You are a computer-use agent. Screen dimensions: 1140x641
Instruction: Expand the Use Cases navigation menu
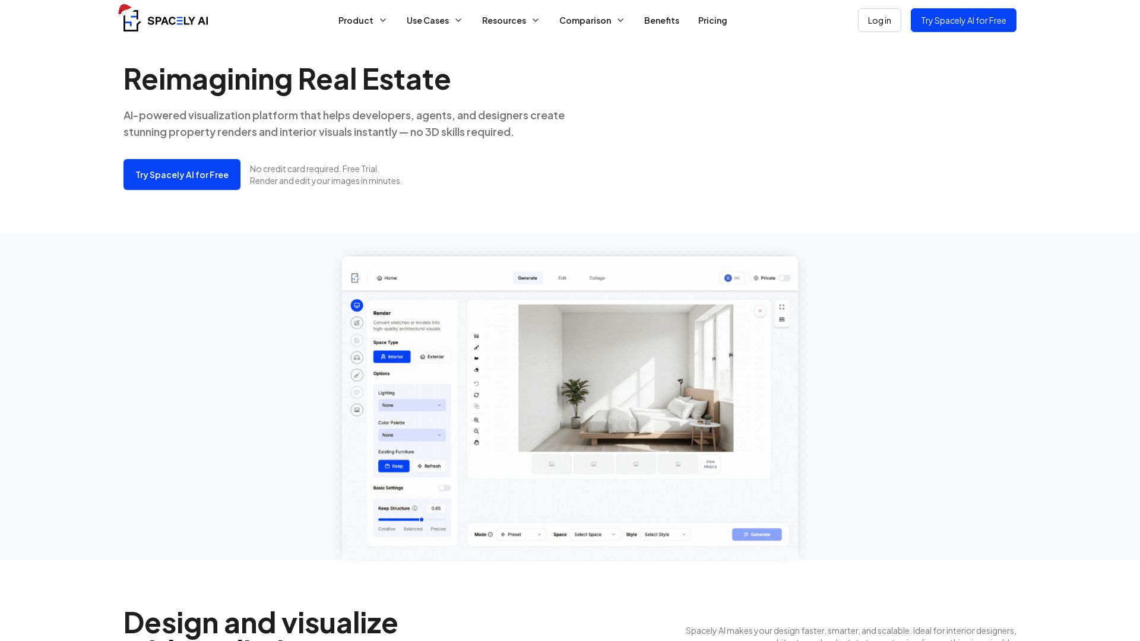(434, 21)
